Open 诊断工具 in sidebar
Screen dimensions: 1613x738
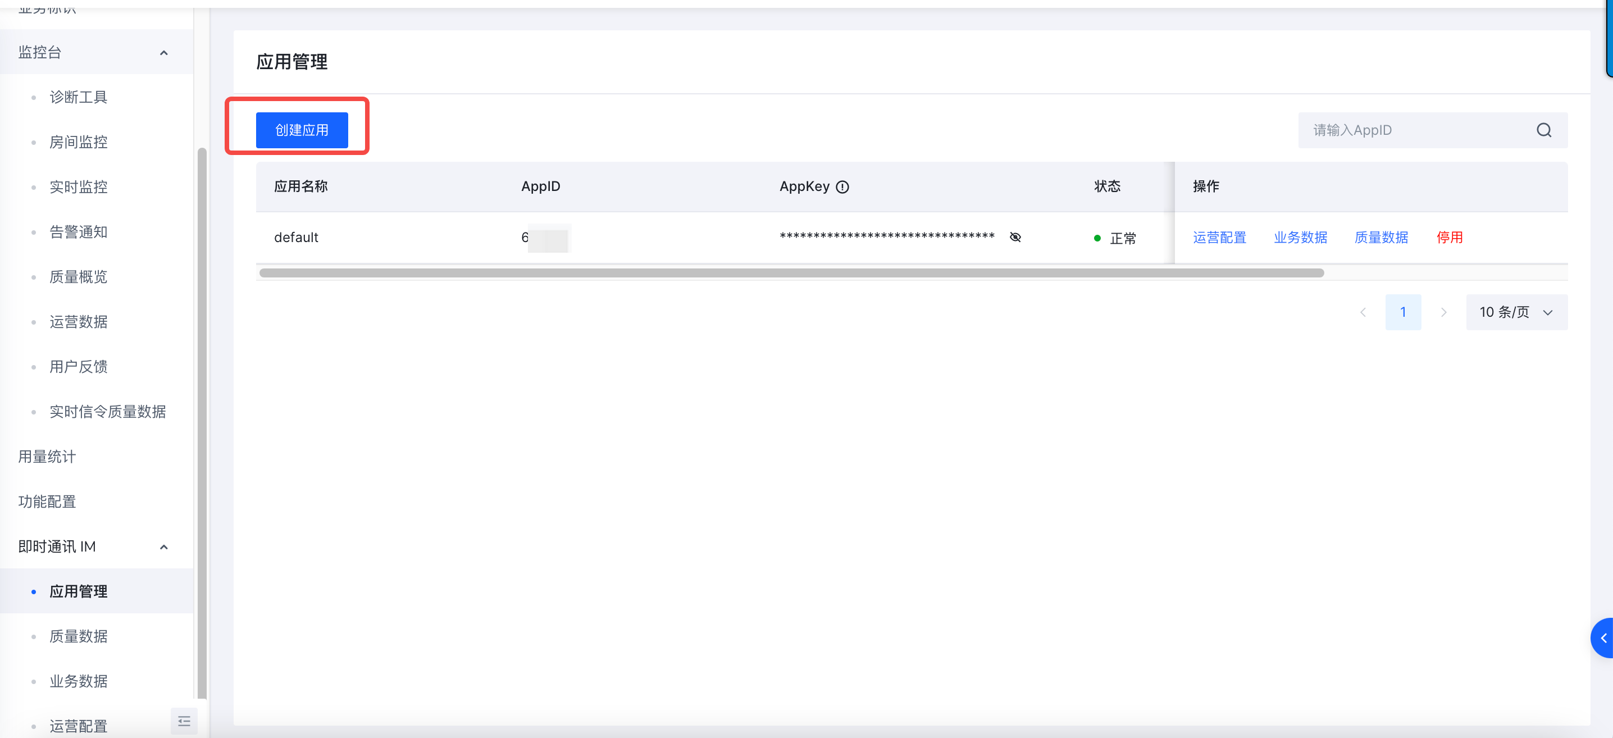[79, 98]
